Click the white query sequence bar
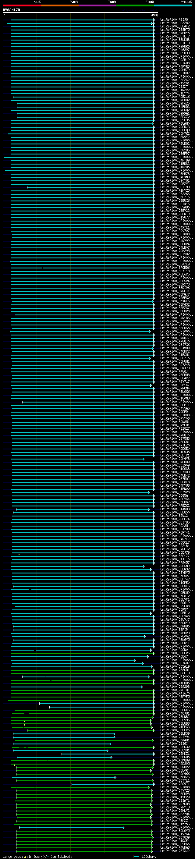The height and width of the screenshot is (859, 195). (x=80, y=13)
